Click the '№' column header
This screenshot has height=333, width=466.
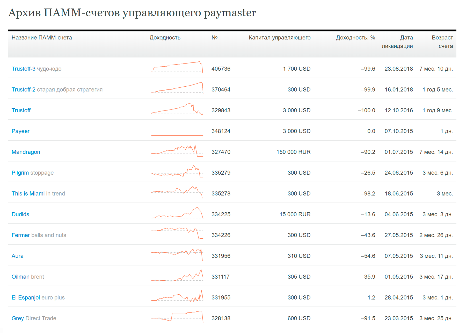point(214,38)
